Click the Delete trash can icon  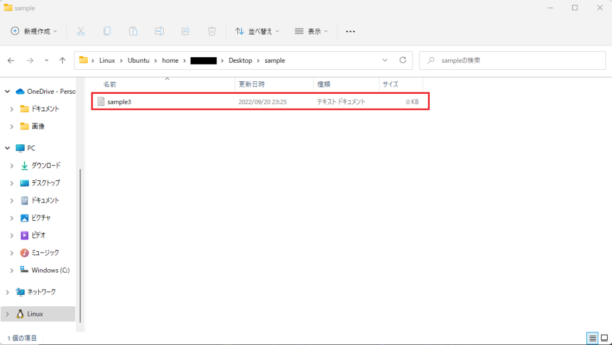tap(212, 31)
